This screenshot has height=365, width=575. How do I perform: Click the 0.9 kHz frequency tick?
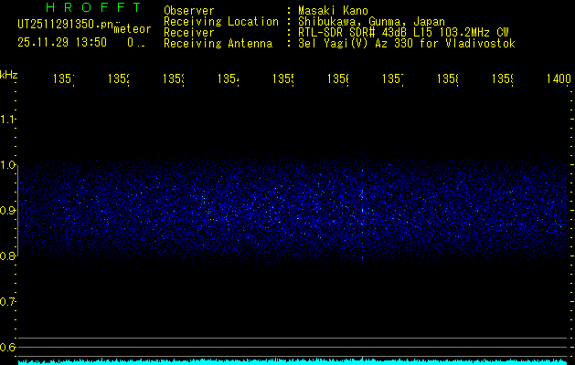click(8, 211)
